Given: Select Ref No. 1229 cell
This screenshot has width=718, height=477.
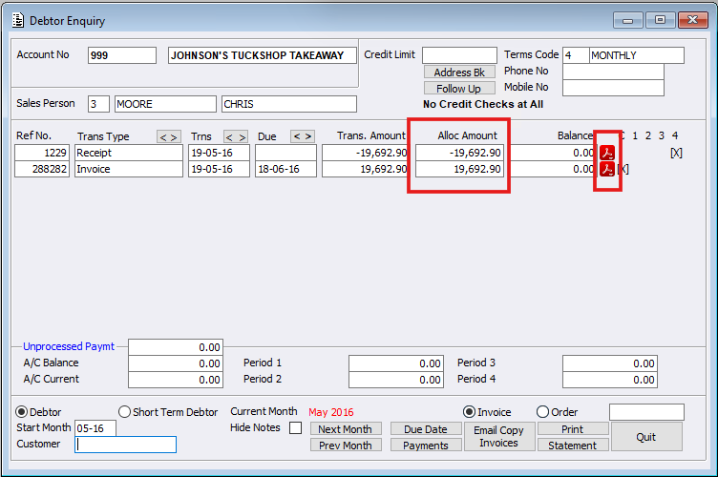Looking at the screenshot, I should point(42,153).
